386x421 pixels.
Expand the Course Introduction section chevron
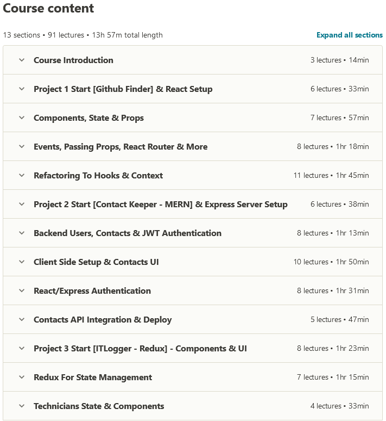pos(22,60)
